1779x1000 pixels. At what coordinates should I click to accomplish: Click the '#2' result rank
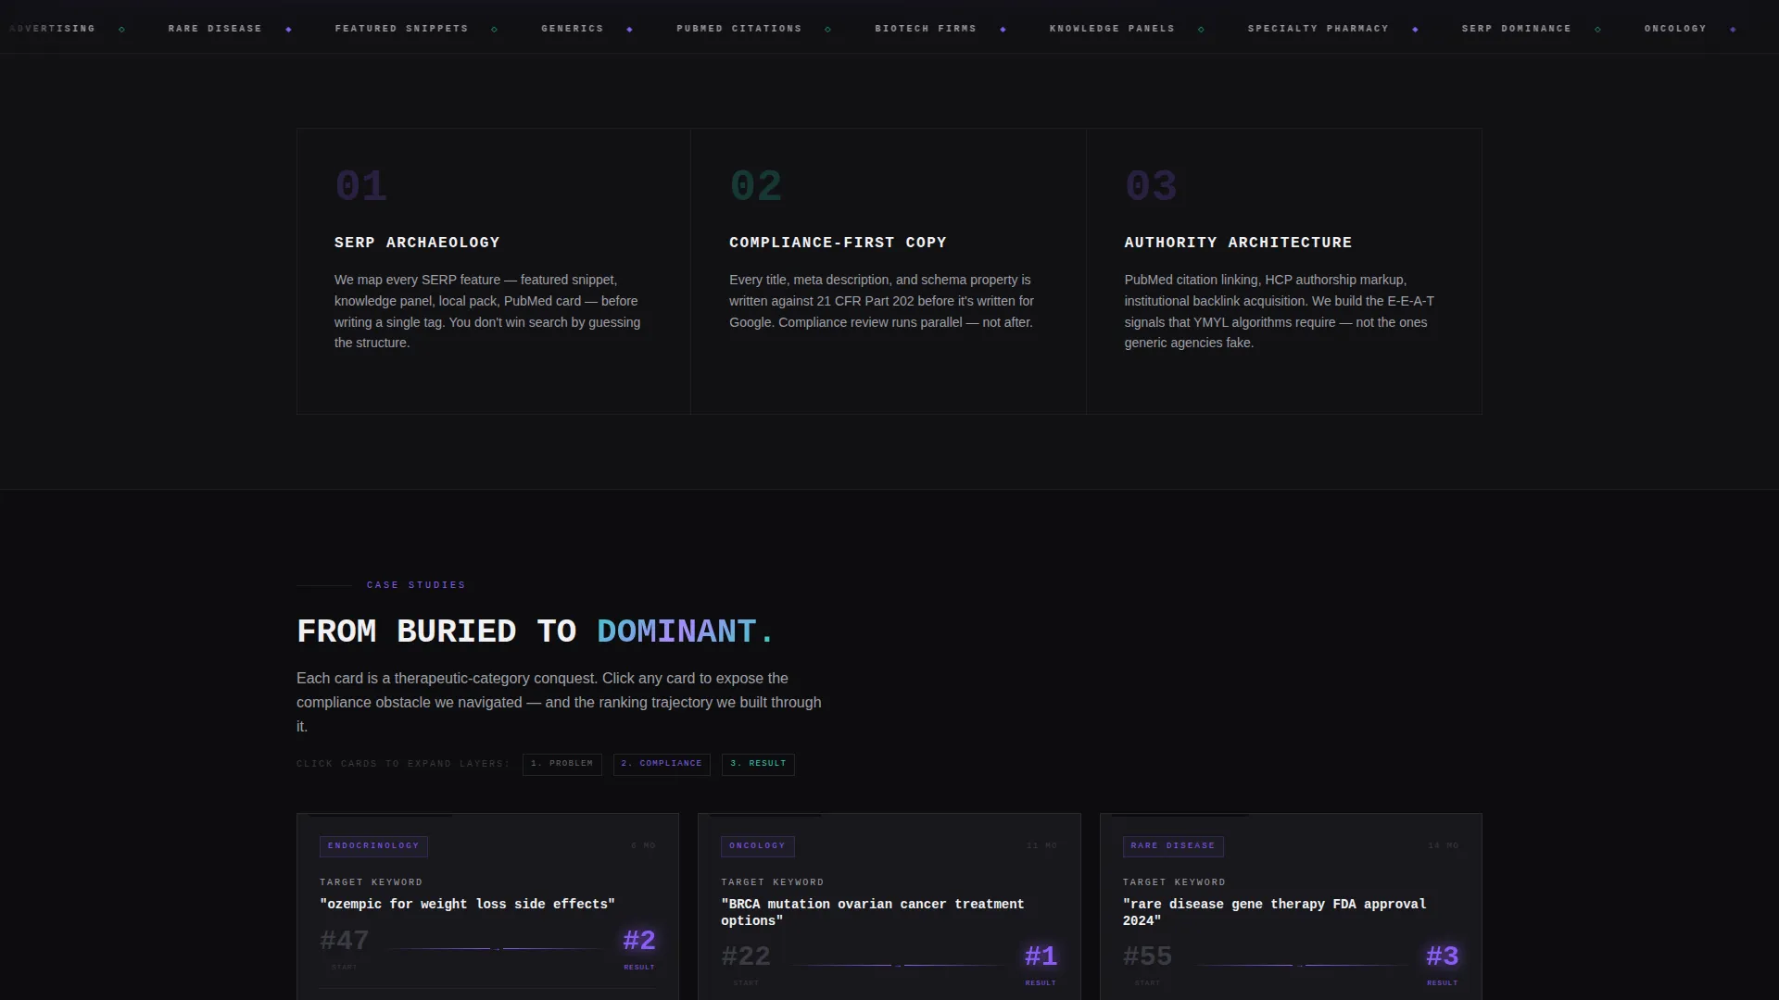click(639, 941)
